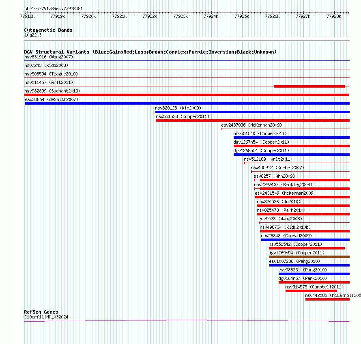Click nsv514575 (Campbell2011) label
The height and width of the screenshot is (344, 361).
tap(314, 287)
